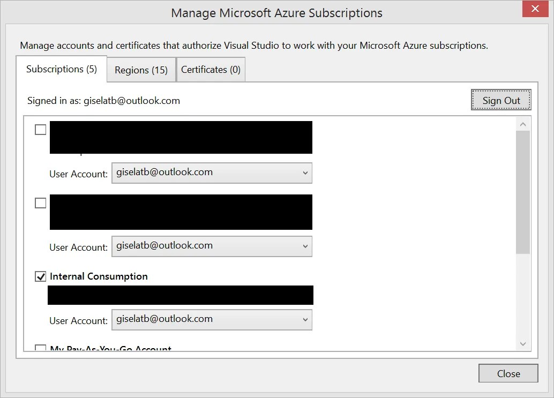Click the Close button at the bottom
The width and height of the screenshot is (554, 398).
tap(508, 373)
